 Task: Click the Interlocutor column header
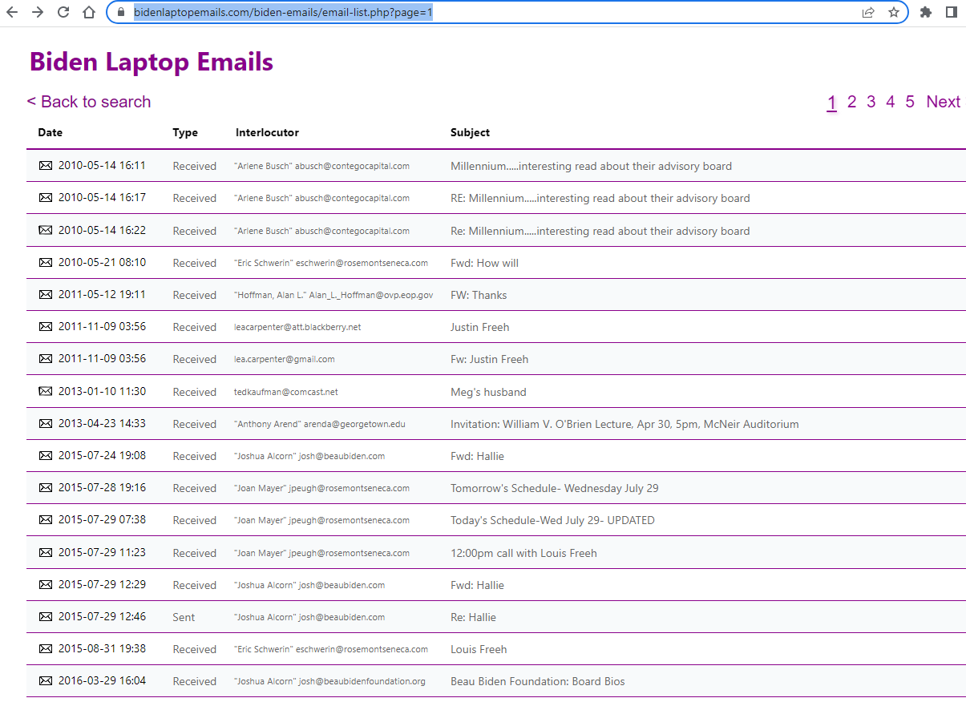pyautogui.click(x=267, y=132)
